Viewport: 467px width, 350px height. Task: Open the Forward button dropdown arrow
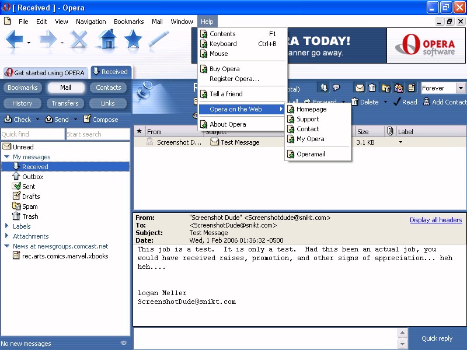(x=62, y=43)
